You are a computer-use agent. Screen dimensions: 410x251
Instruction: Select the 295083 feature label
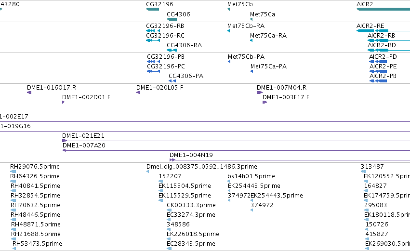point(375,206)
